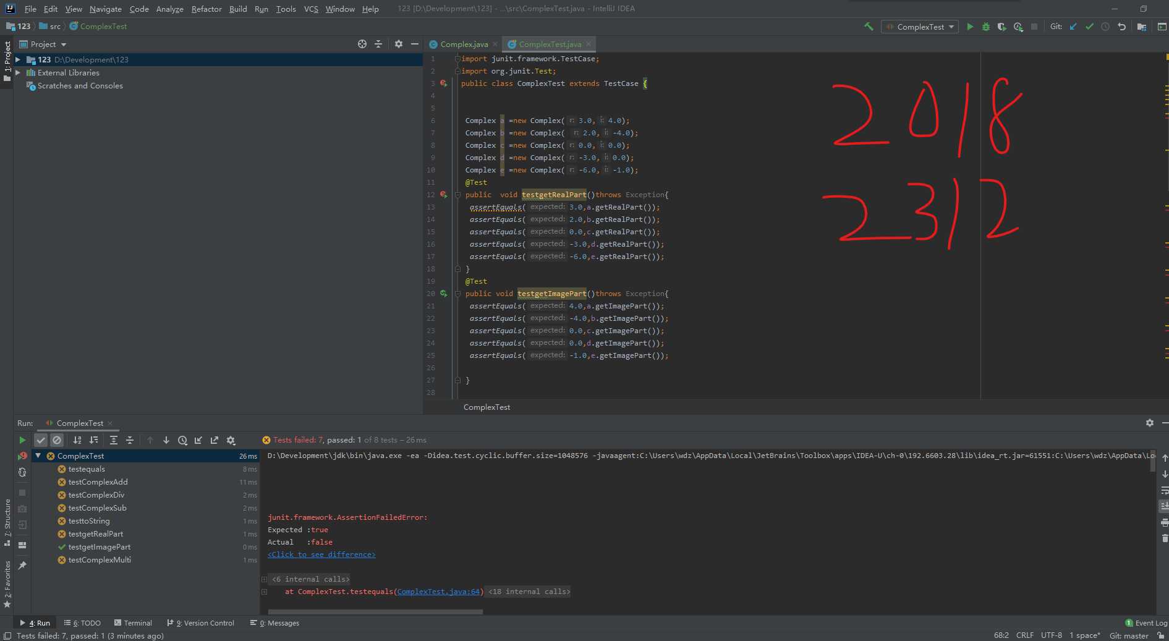Click Import Tests icon in Run toolbar
This screenshot has height=641, width=1169.
[198, 440]
